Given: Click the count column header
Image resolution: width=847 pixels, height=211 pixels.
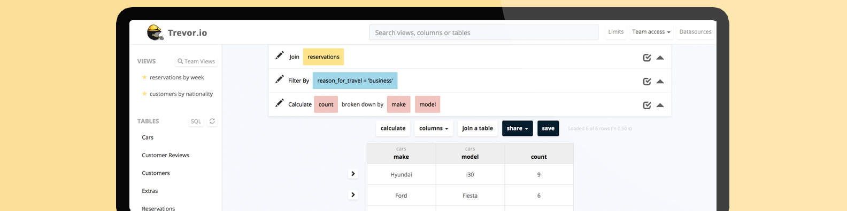Looking at the screenshot, I should pos(539,153).
